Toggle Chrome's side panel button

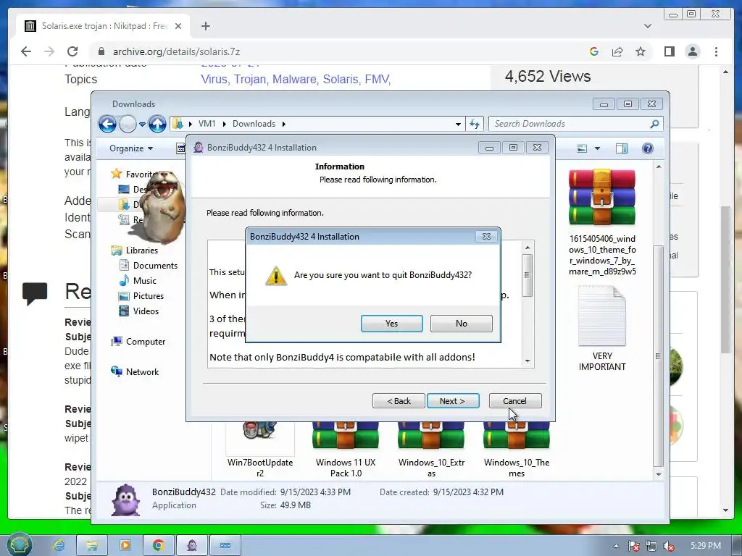[669, 51]
